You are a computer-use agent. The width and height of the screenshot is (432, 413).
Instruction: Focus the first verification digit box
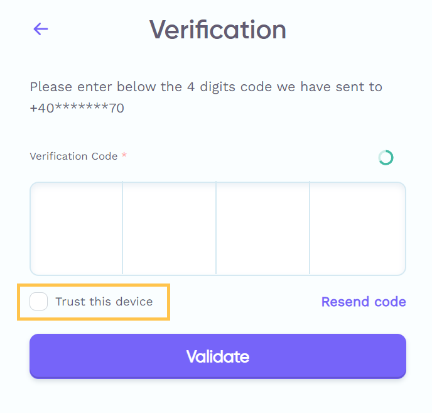(77, 229)
